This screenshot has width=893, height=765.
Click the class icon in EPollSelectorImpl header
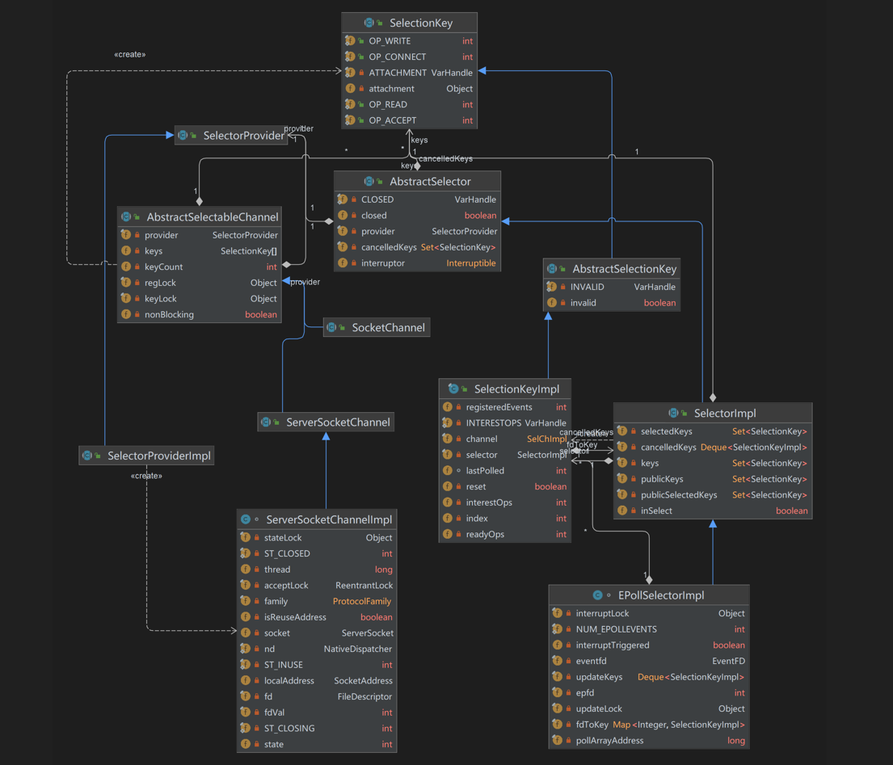598,595
